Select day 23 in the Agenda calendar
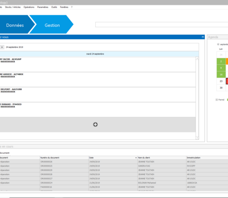Screen dimensions: 228x198 (x=221, y=81)
